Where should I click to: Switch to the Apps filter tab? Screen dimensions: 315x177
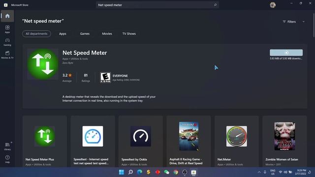(63, 34)
